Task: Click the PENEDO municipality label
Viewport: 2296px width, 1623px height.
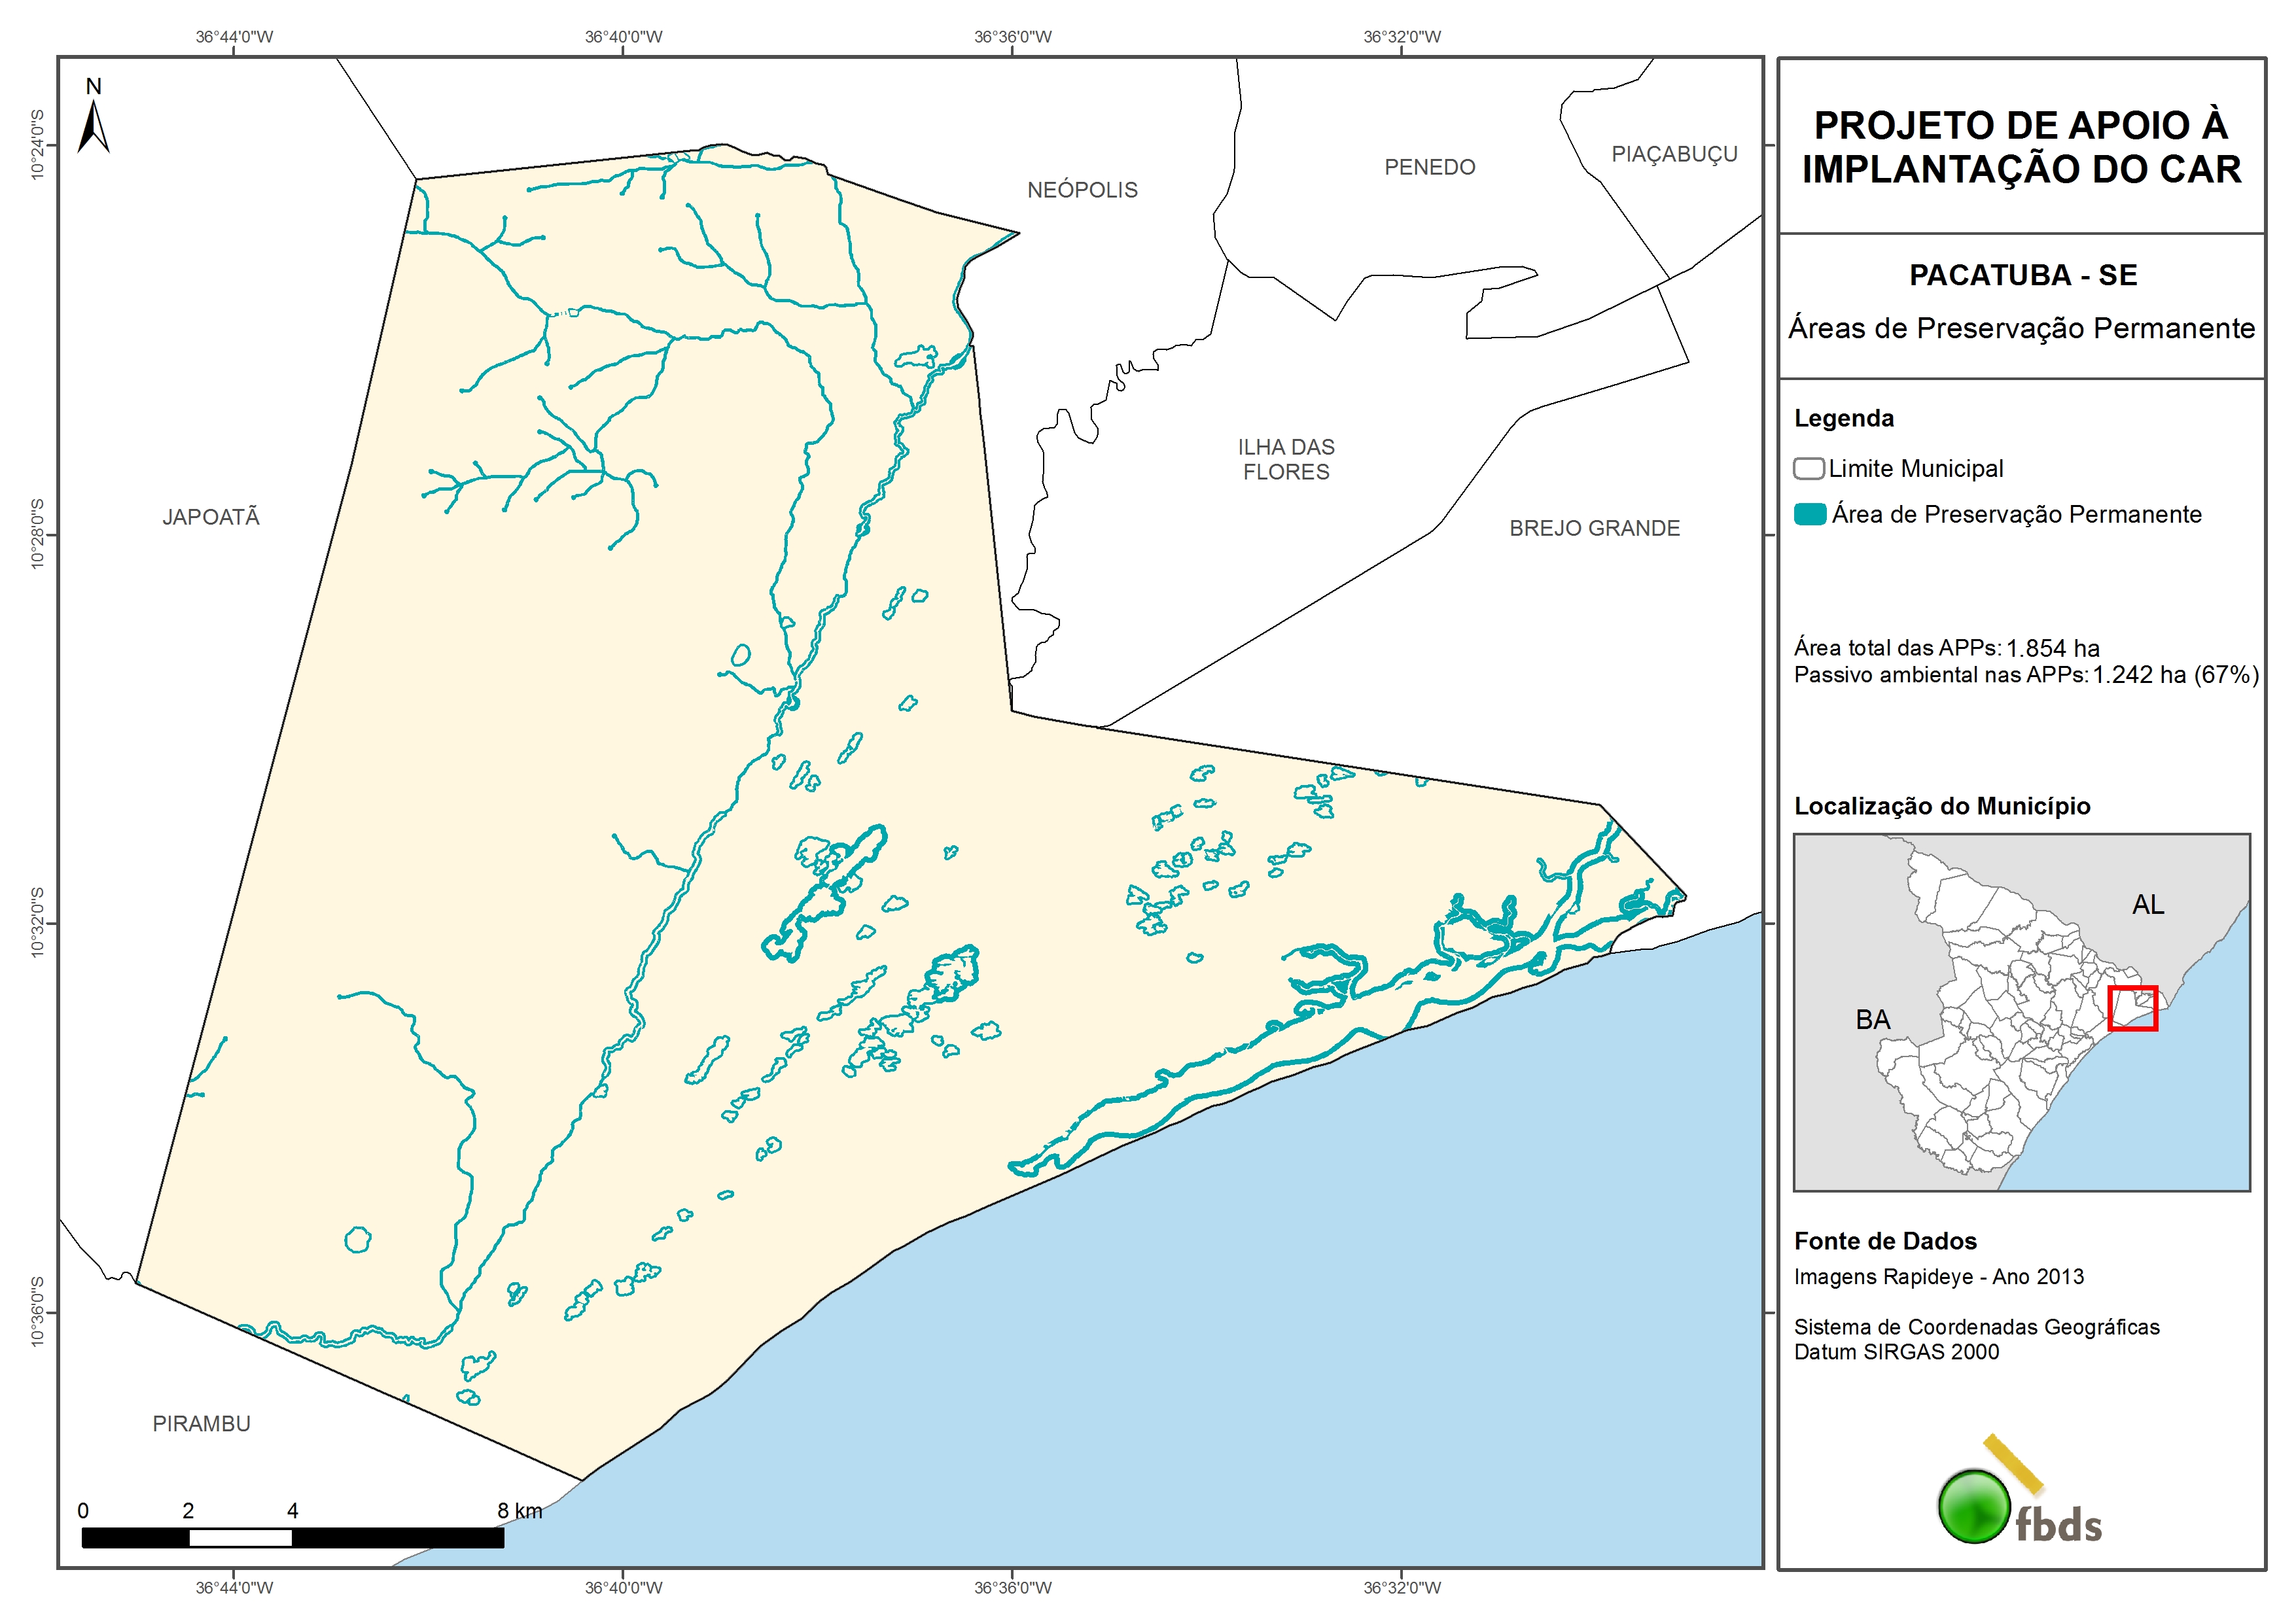Action: 1429,167
